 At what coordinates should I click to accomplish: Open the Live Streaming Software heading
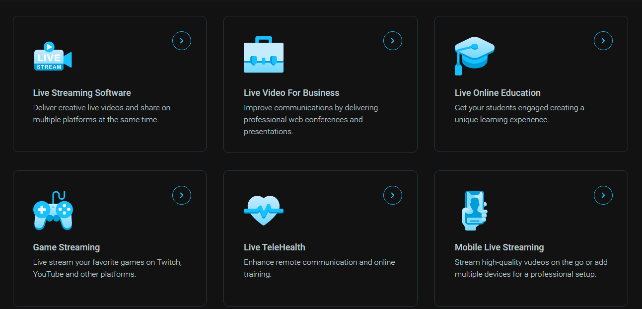click(82, 93)
